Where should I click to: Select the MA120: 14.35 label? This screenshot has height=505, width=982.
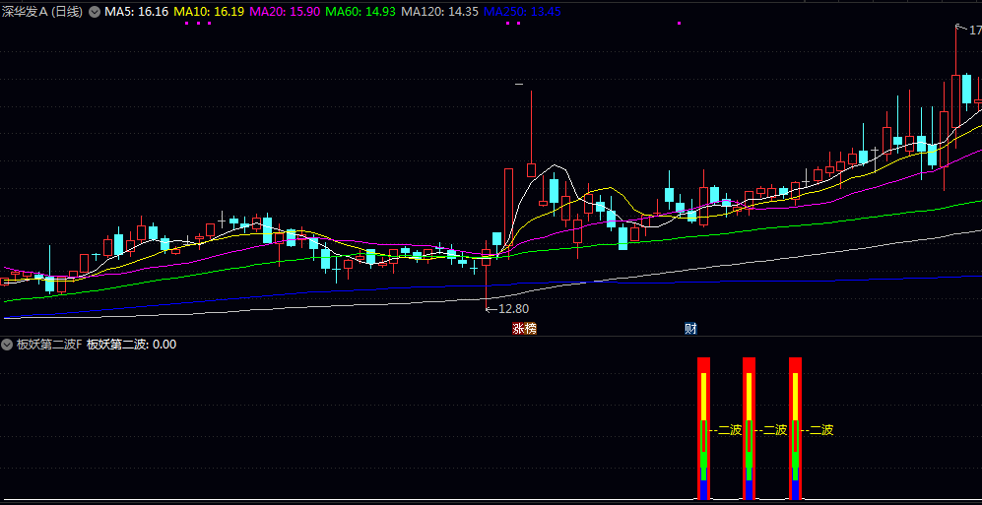point(439,12)
